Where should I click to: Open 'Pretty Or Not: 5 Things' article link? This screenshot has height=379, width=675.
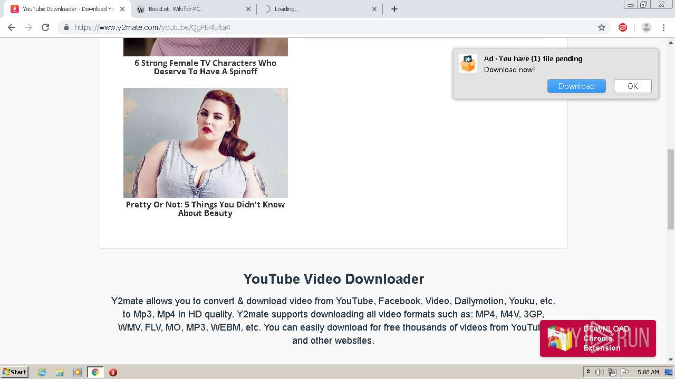tap(205, 208)
